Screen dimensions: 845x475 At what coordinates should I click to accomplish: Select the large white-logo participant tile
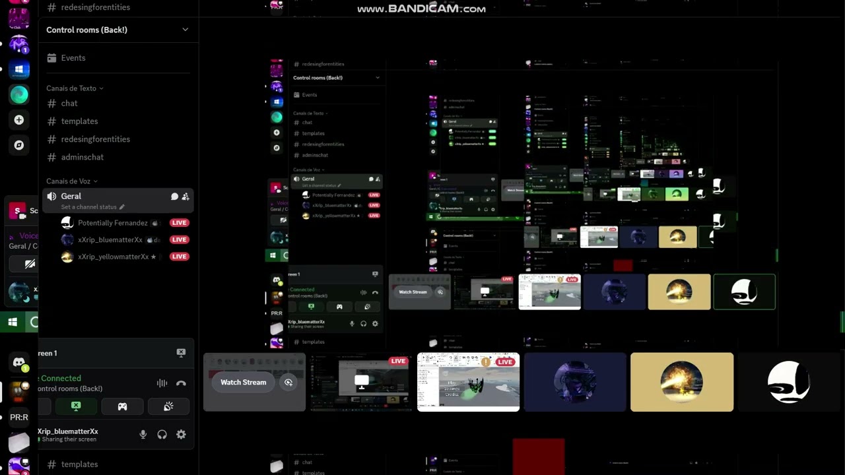coord(789,382)
